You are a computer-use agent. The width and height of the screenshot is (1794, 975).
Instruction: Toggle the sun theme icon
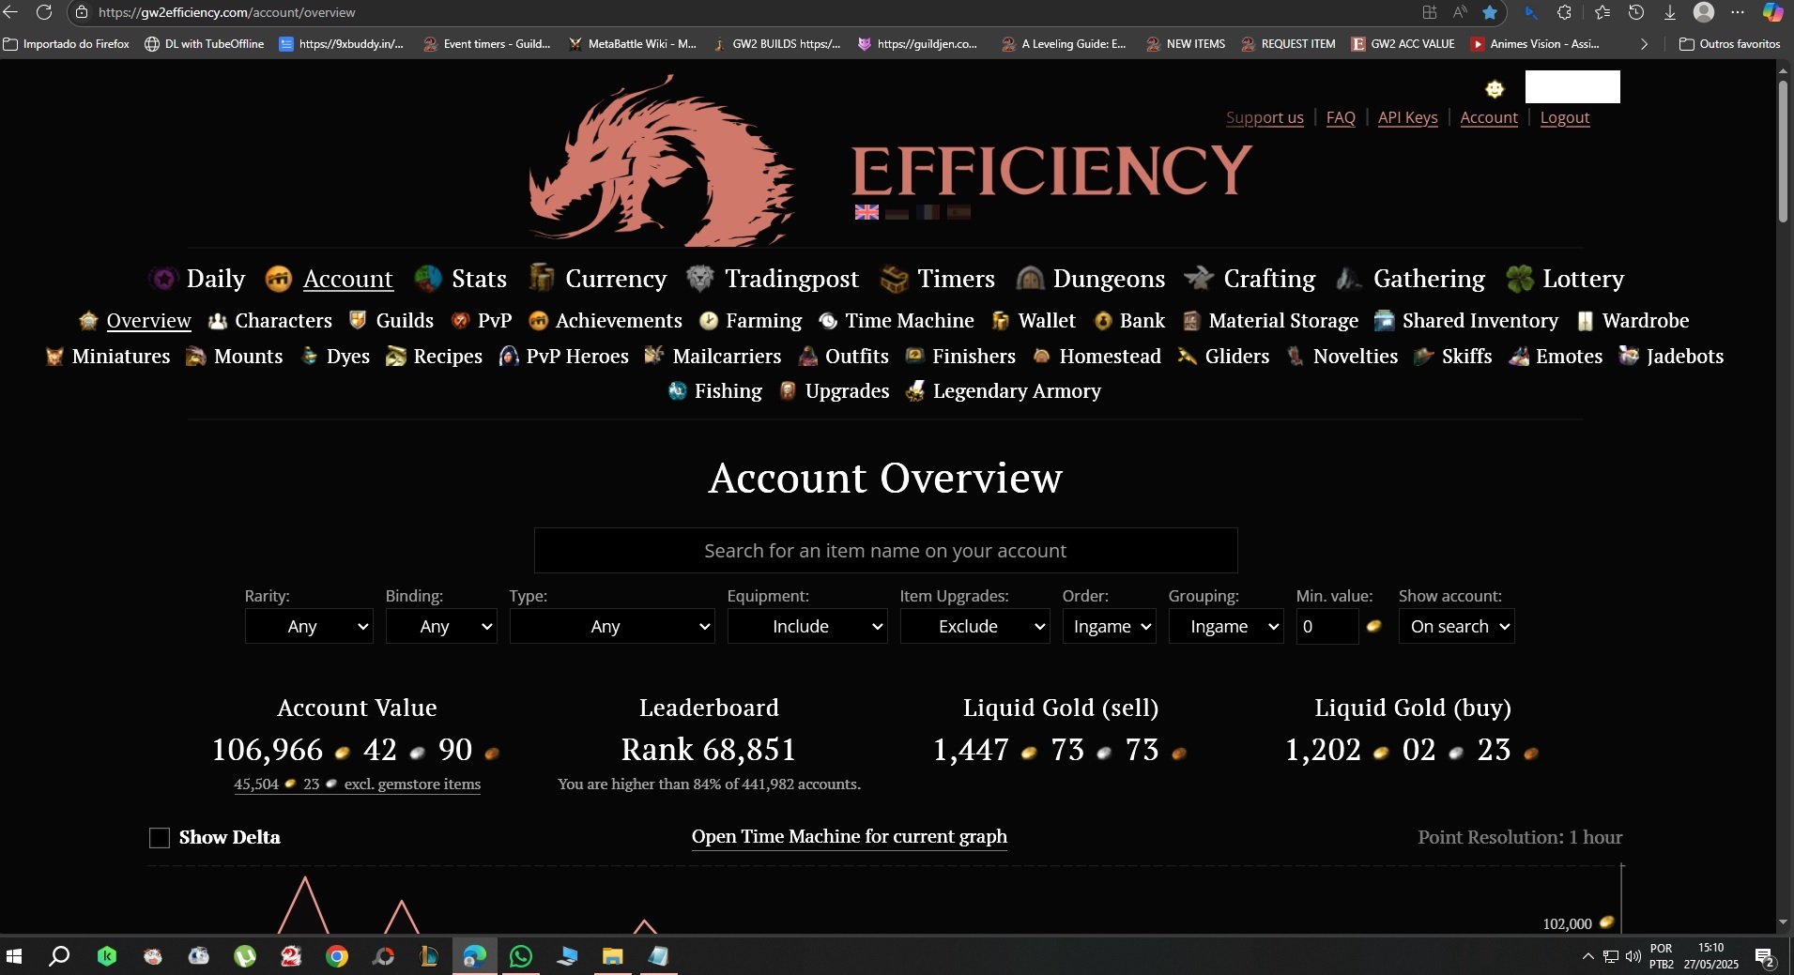click(x=1495, y=89)
